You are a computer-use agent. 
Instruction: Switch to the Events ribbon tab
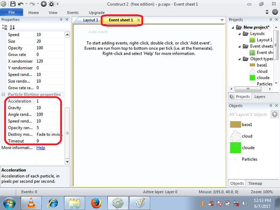coord(73,13)
